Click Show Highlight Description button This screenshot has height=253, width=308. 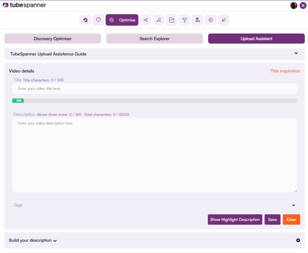point(235,219)
